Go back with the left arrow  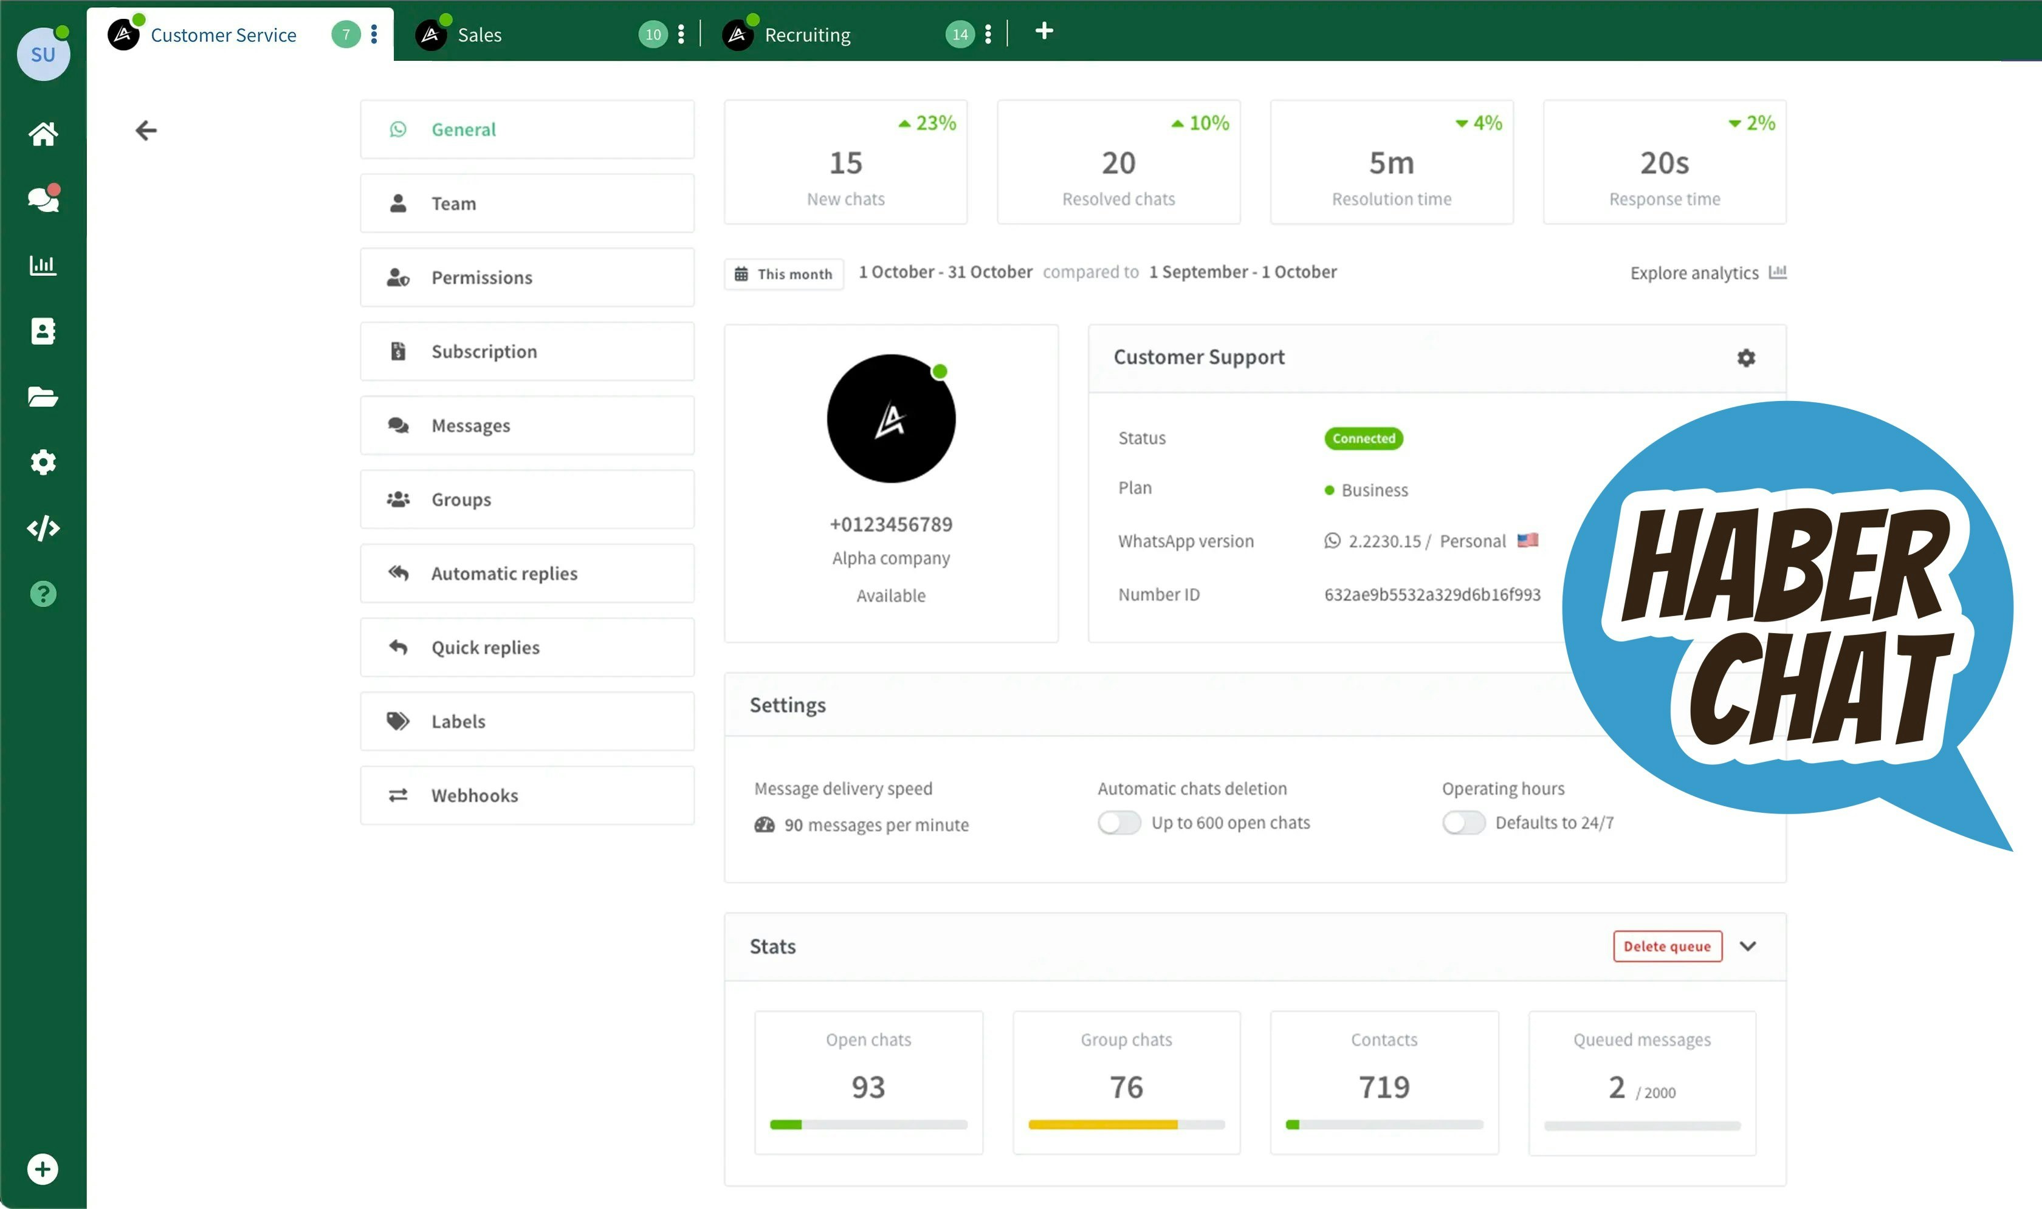pos(146,131)
